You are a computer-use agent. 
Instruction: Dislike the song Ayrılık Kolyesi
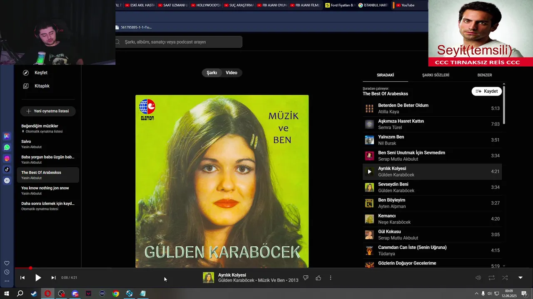point(306,278)
